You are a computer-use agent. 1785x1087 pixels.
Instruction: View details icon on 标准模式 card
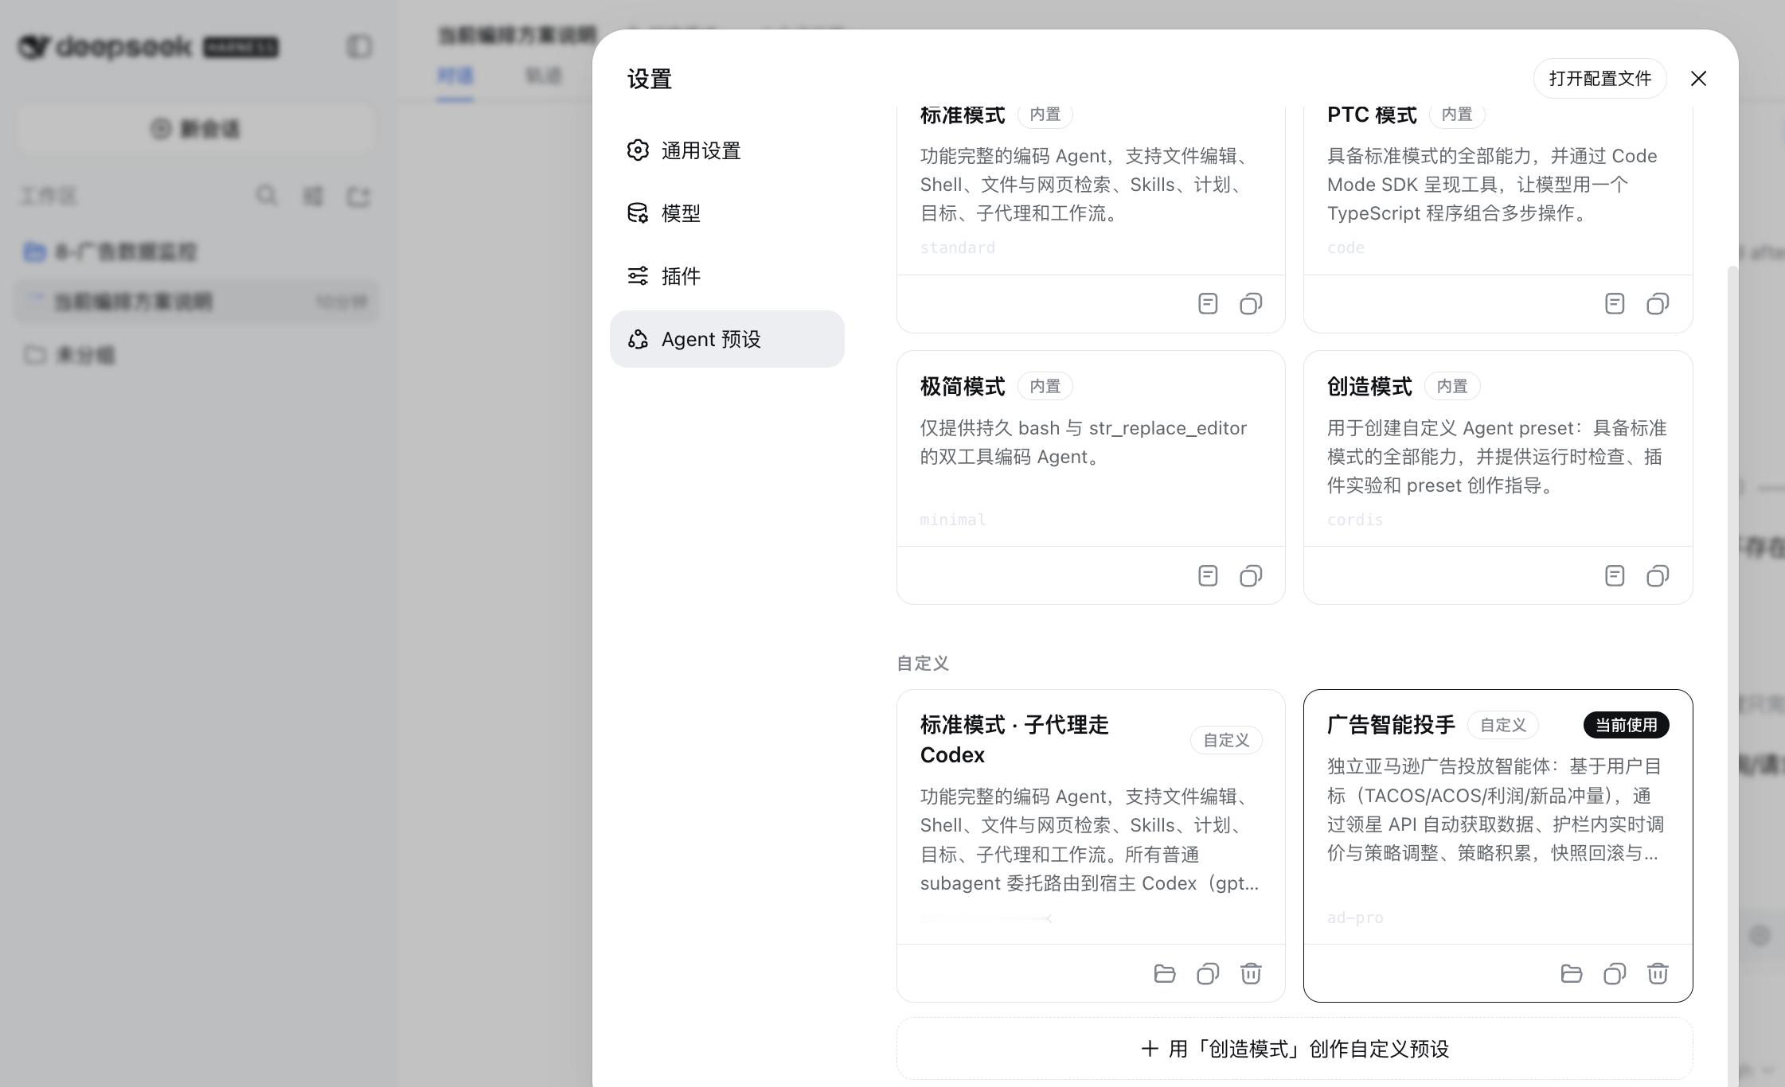[1208, 304]
